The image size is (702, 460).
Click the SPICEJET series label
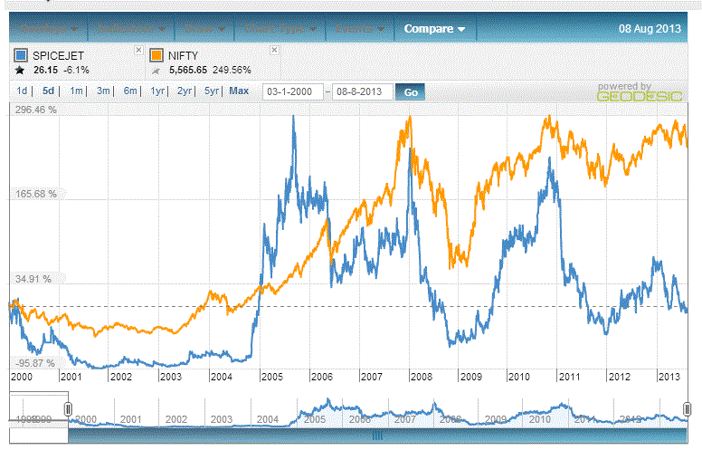coord(58,55)
